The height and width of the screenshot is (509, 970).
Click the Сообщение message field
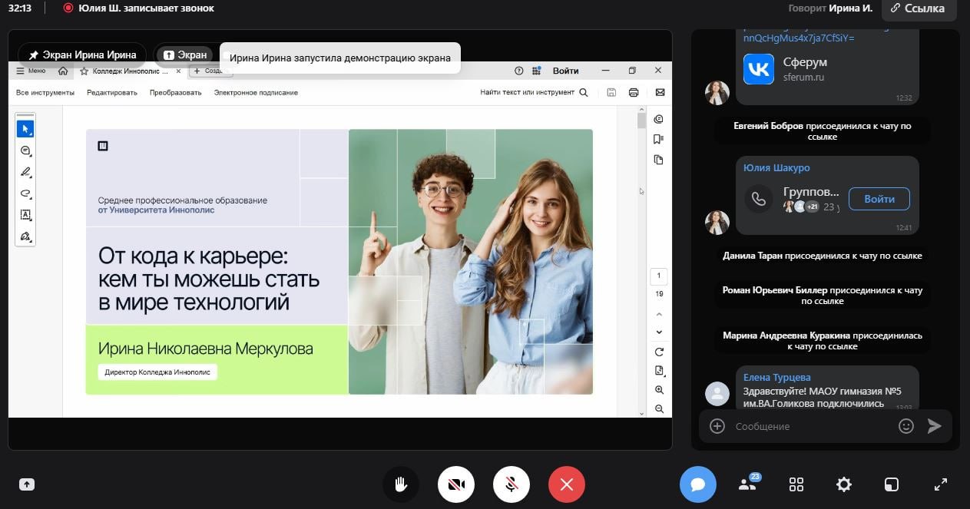[x=806, y=426]
